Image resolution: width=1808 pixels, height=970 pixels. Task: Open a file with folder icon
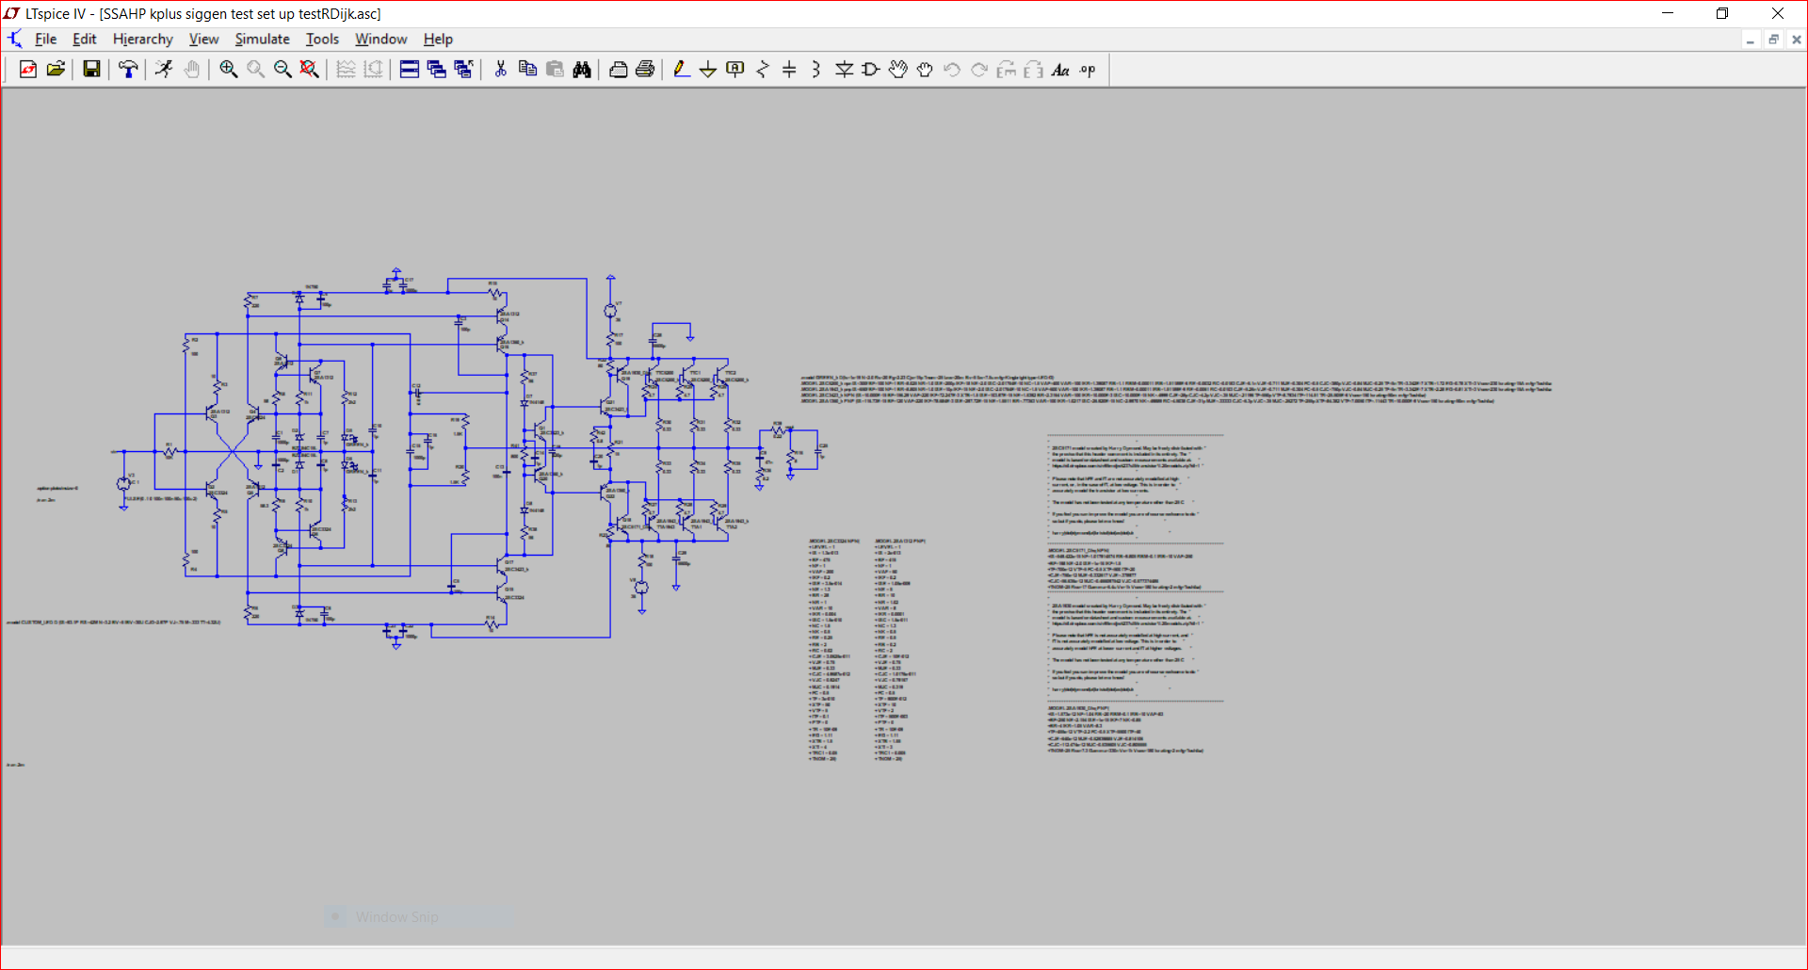tap(56, 70)
